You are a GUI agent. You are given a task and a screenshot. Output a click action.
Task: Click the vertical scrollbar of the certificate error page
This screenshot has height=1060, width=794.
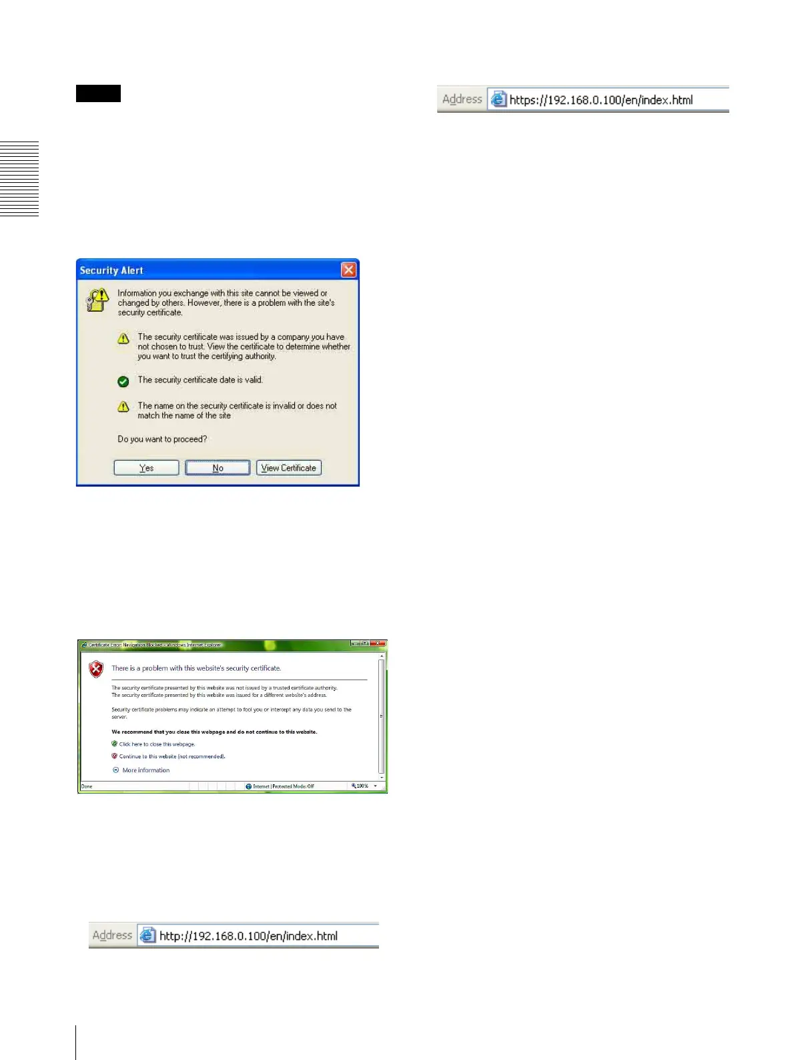click(x=382, y=716)
